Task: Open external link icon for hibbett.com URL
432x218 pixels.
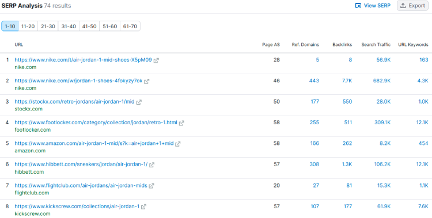Action: [152, 165]
